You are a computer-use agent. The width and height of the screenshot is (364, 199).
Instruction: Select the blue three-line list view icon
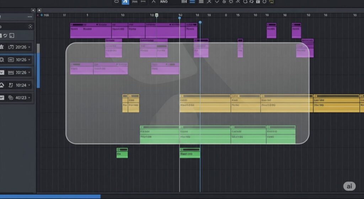click(192, 2)
